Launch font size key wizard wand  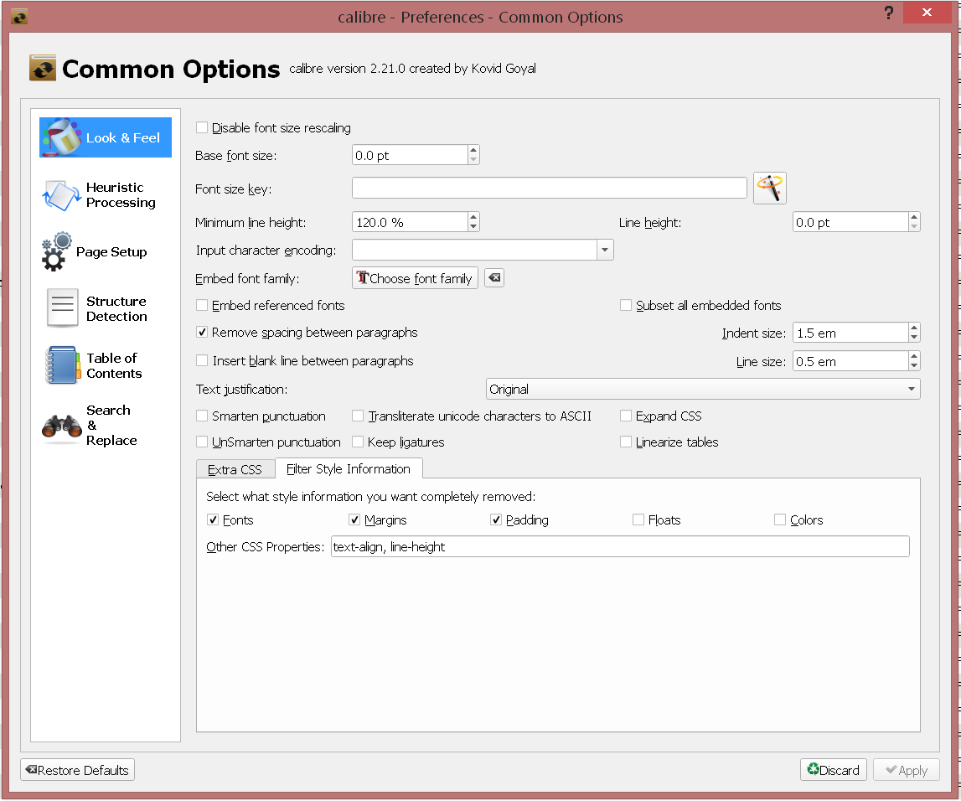769,189
